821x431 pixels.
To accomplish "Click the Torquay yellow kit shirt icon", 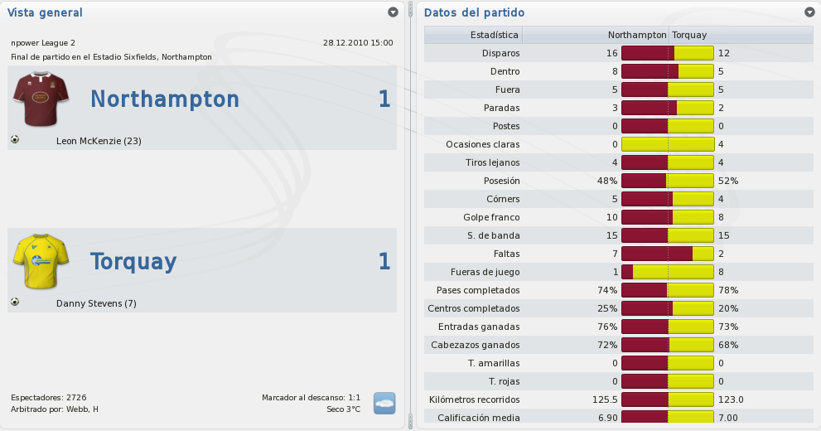I will [x=41, y=261].
